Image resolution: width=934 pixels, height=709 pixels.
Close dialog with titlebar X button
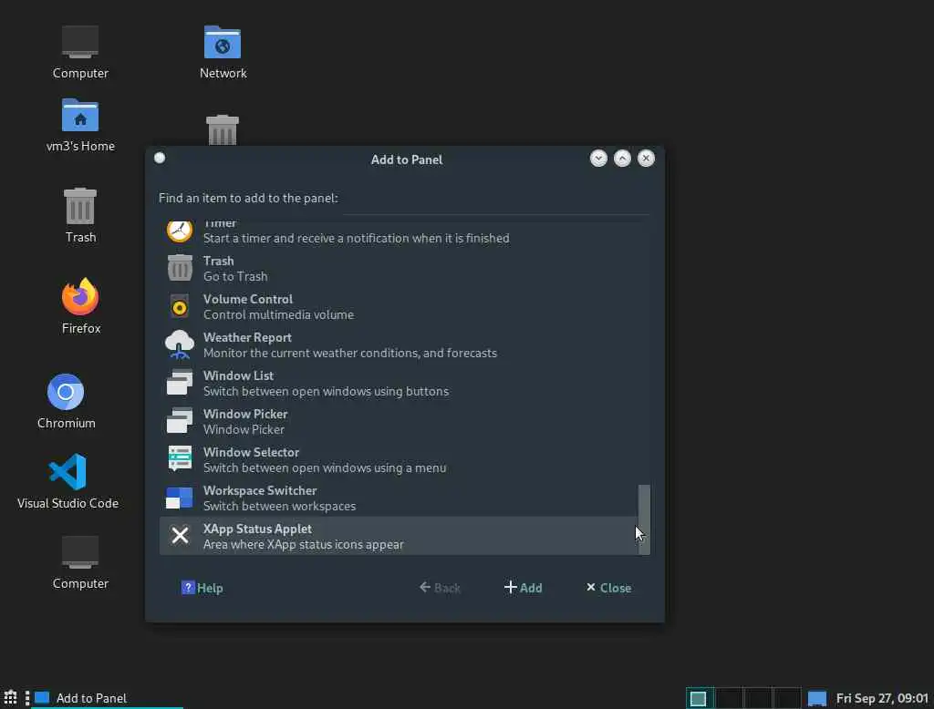tap(646, 158)
